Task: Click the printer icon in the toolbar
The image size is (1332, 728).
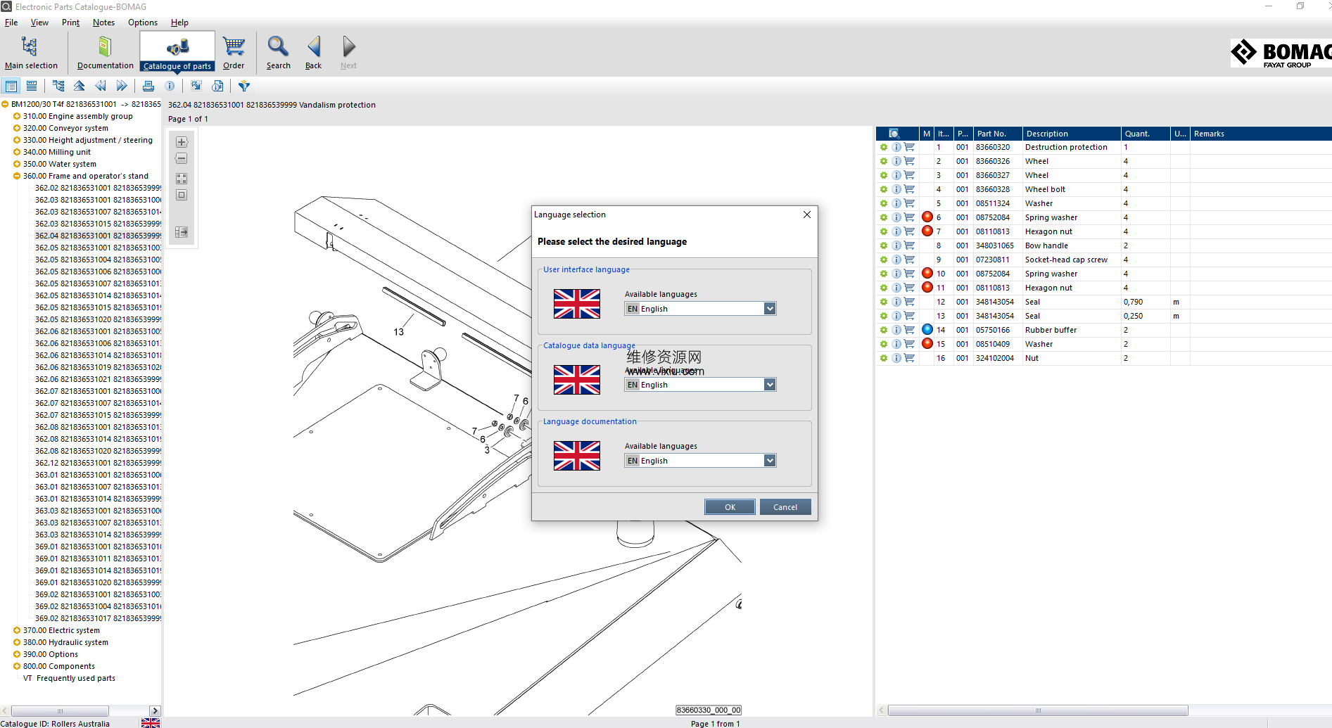Action: pyautogui.click(x=148, y=86)
